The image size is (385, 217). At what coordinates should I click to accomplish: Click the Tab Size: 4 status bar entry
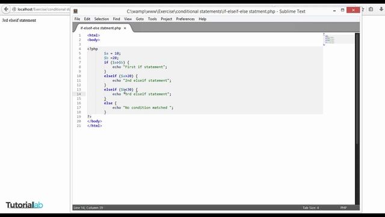tap(310, 208)
